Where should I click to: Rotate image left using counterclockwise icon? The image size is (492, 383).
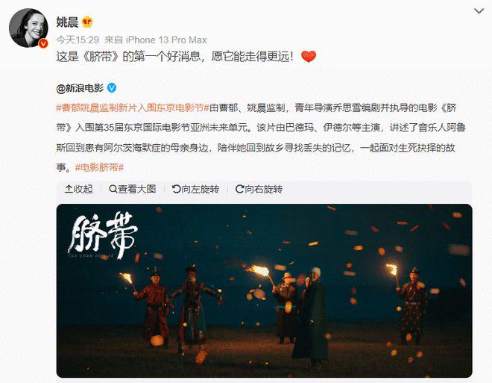pyautogui.click(x=177, y=189)
